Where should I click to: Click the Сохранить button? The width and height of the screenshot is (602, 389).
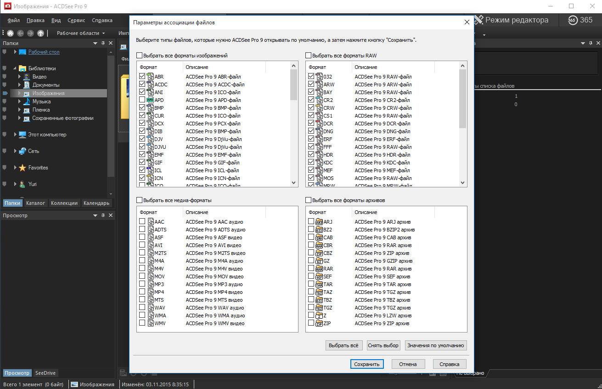click(366, 364)
